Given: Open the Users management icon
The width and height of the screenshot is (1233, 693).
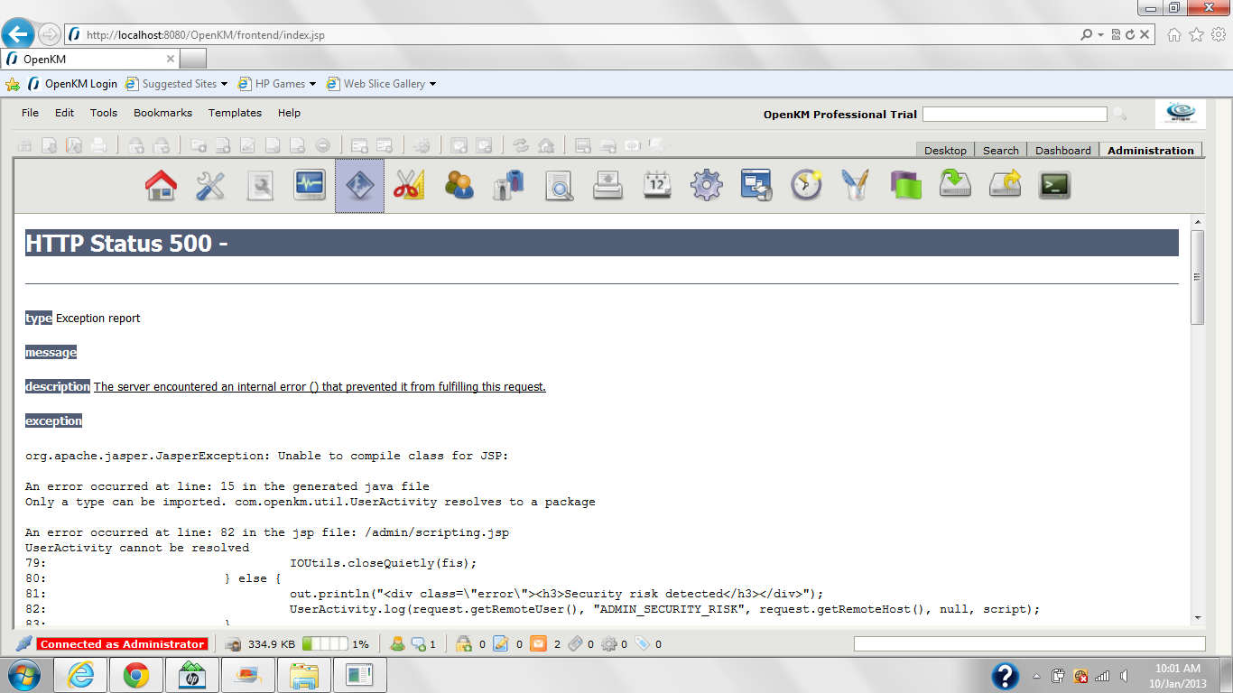Looking at the screenshot, I should tap(459, 184).
